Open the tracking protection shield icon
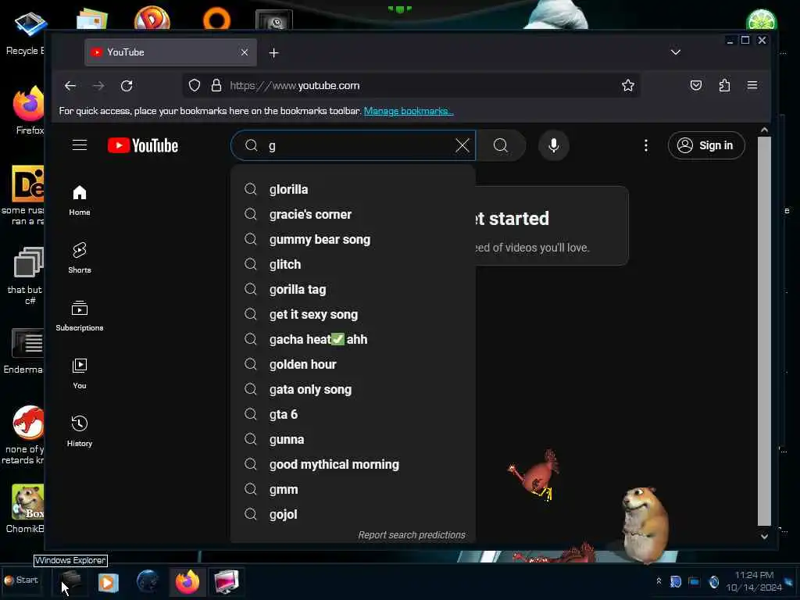The height and width of the screenshot is (600, 800). pos(195,85)
